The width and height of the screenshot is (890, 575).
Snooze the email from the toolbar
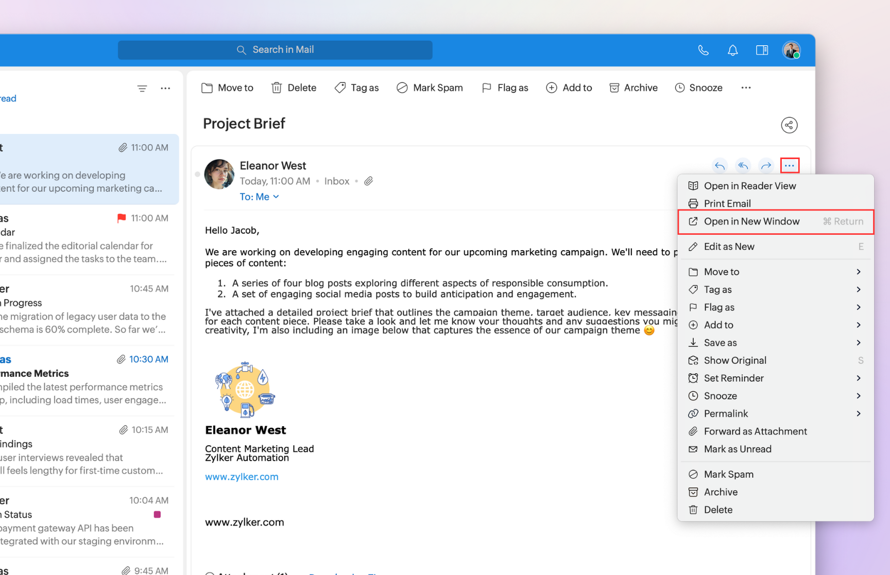click(698, 88)
